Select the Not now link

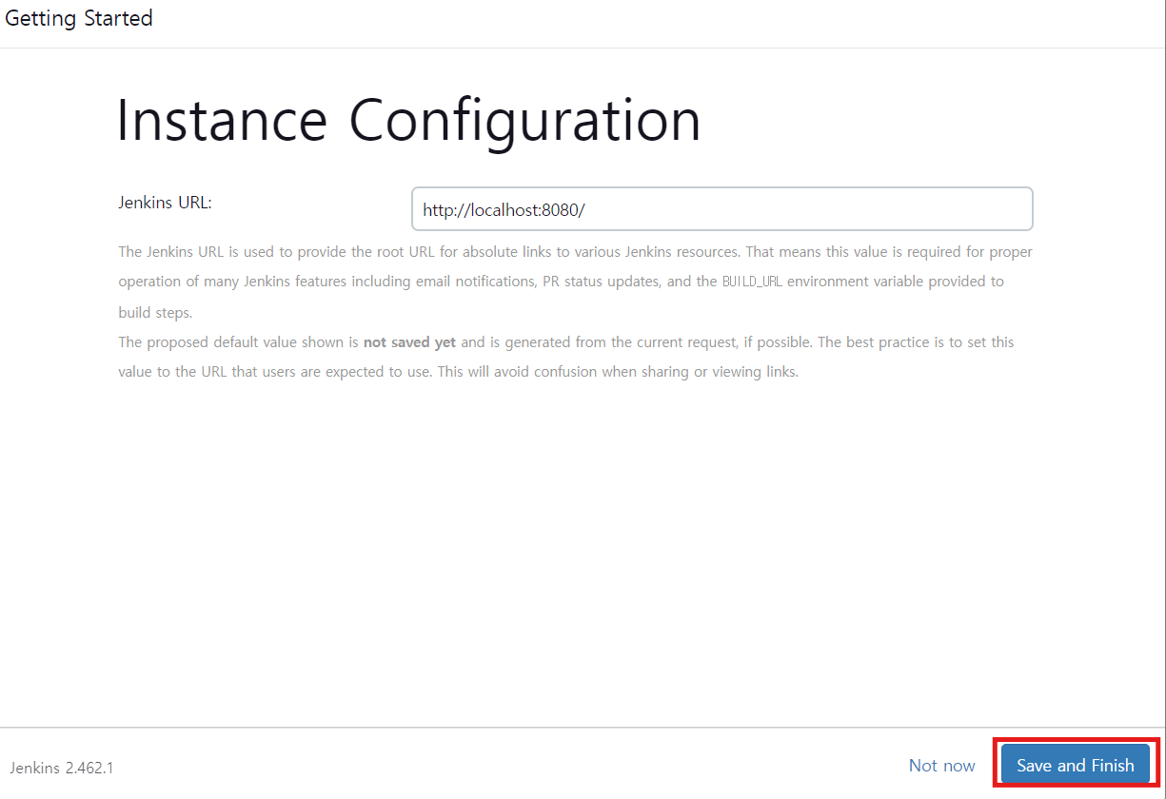pos(941,766)
